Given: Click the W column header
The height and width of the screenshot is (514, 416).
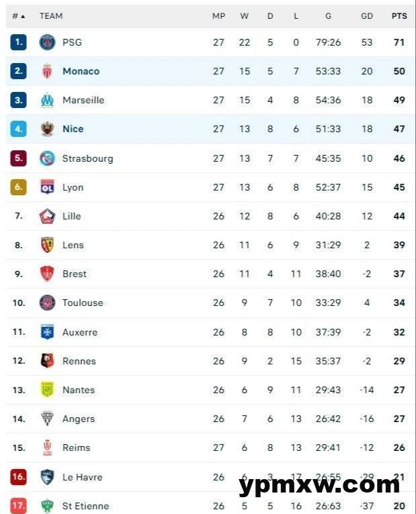Looking at the screenshot, I should point(244,16).
